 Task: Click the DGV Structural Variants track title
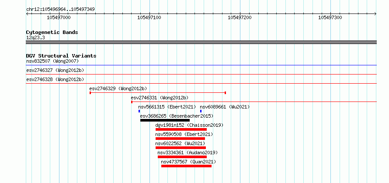tap(61, 56)
